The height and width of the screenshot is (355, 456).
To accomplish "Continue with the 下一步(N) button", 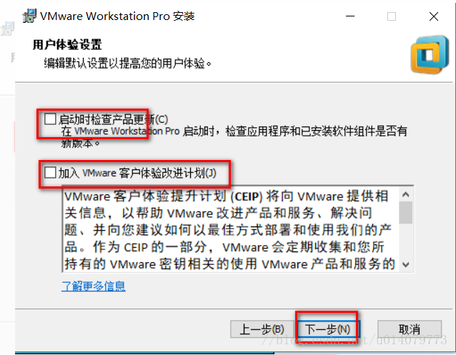I will click(328, 329).
